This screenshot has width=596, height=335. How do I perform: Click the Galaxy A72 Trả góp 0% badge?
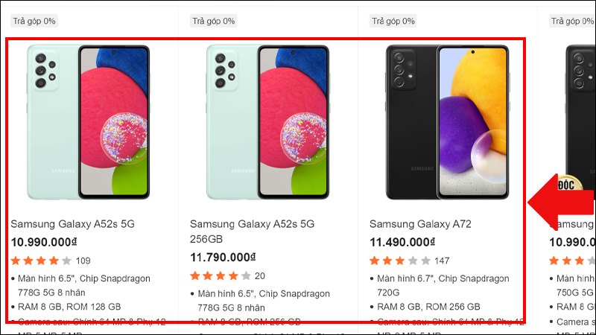pos(393,21)
